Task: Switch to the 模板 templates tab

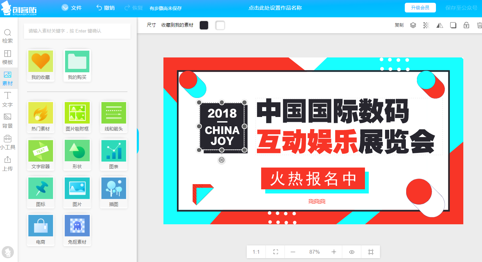Action: (7, 57)
